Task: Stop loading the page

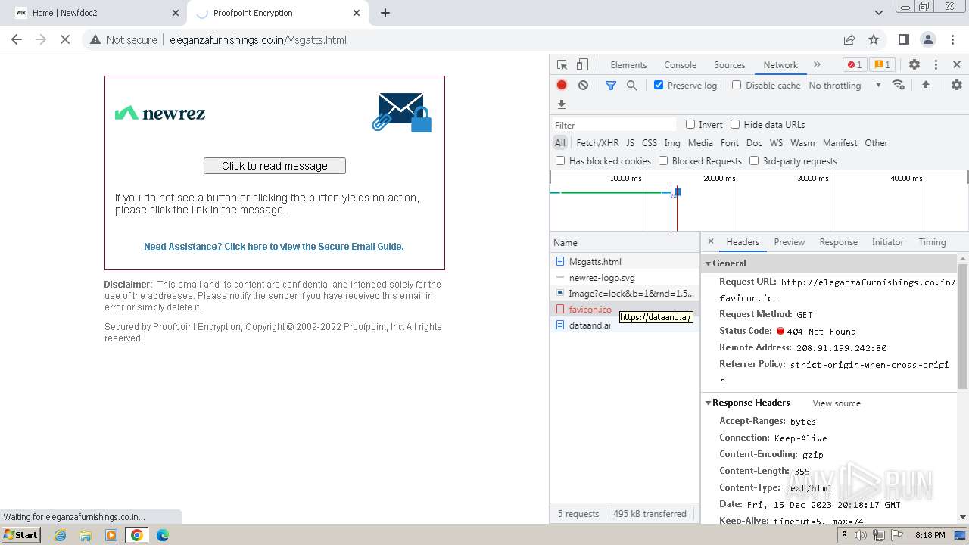Action: [x=65, y=39]
